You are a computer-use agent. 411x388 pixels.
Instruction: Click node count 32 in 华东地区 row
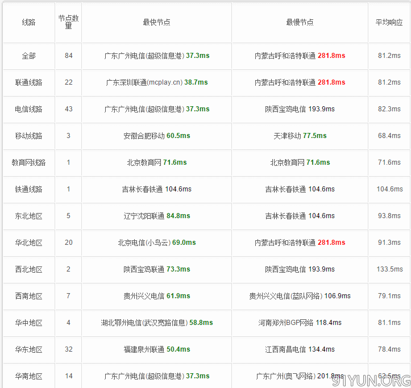[x=68, y=350]
